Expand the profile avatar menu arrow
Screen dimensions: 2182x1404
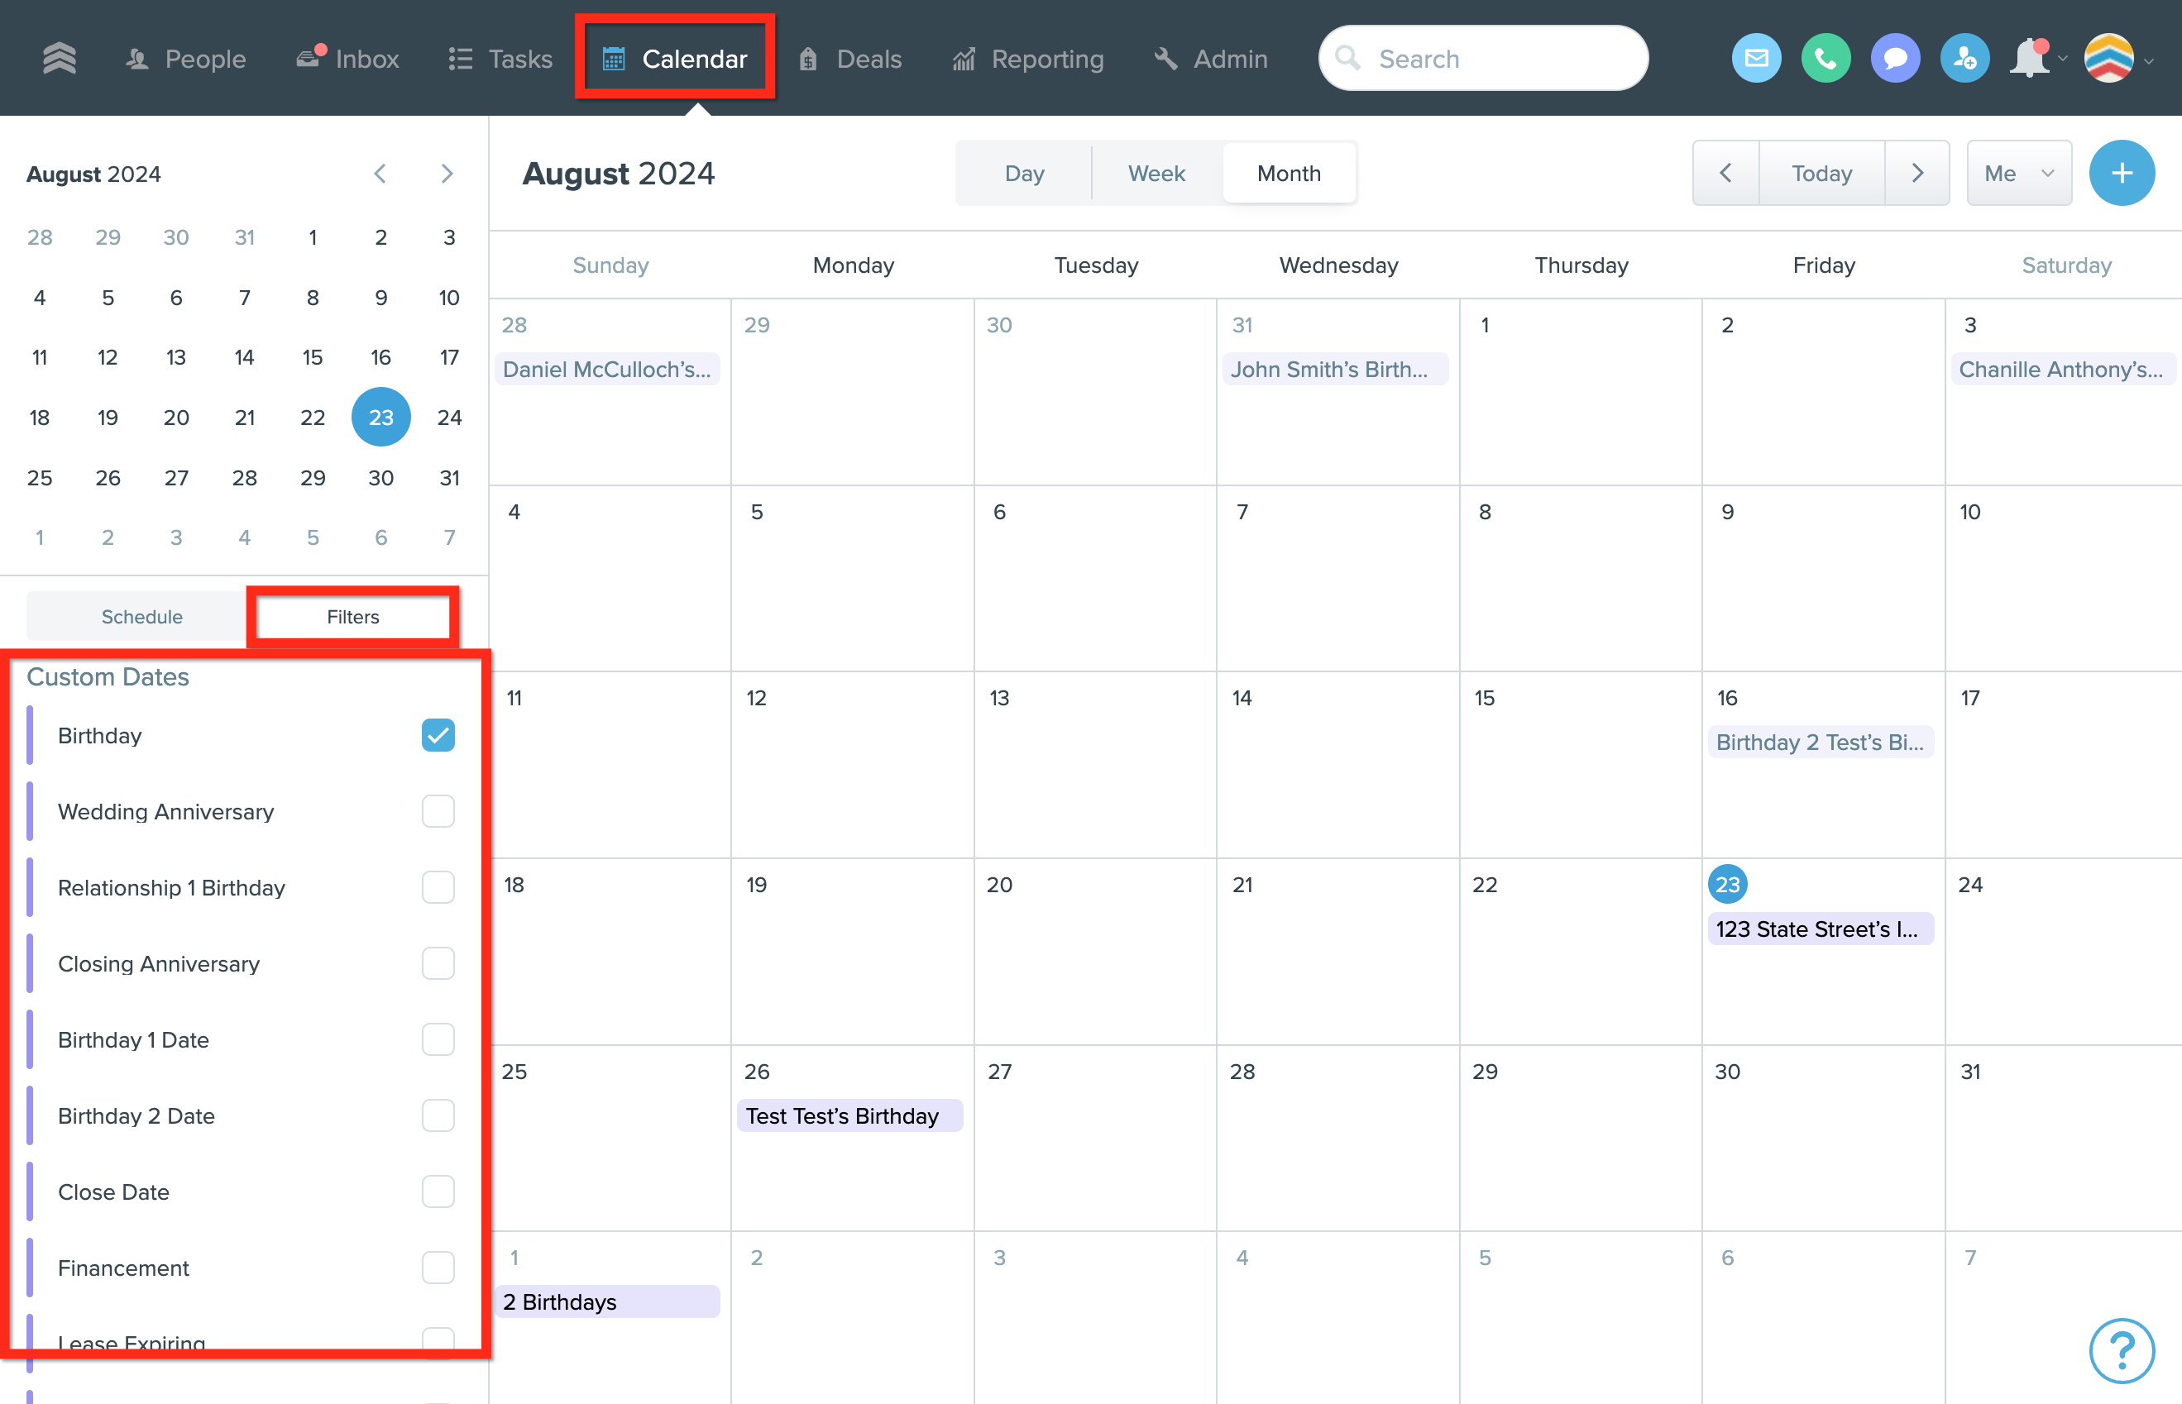click(x=2149, y=62)
